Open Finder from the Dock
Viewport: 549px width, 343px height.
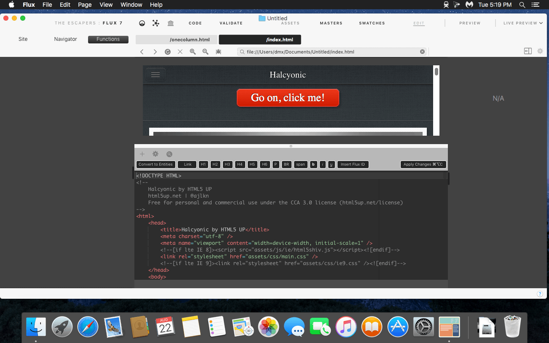(x=36, y=327)
